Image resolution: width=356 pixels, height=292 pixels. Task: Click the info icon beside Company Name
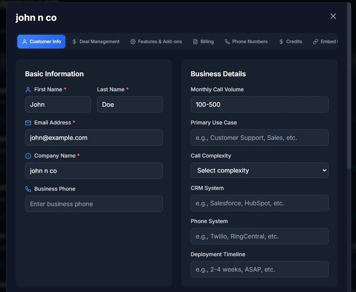[28, 156]
